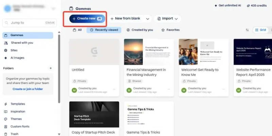Screen dimensions: 272x136
Task: Click Private badge on Website Performance card
Action: (244, 81)
